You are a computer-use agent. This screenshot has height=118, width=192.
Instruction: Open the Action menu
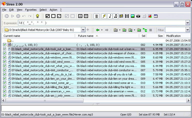click(x=53, y=10)
